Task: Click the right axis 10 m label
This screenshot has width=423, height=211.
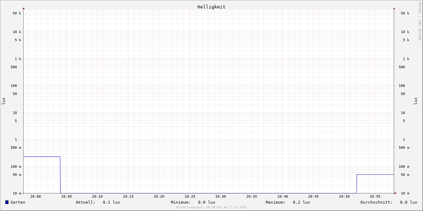Action: tap(405, 193)
